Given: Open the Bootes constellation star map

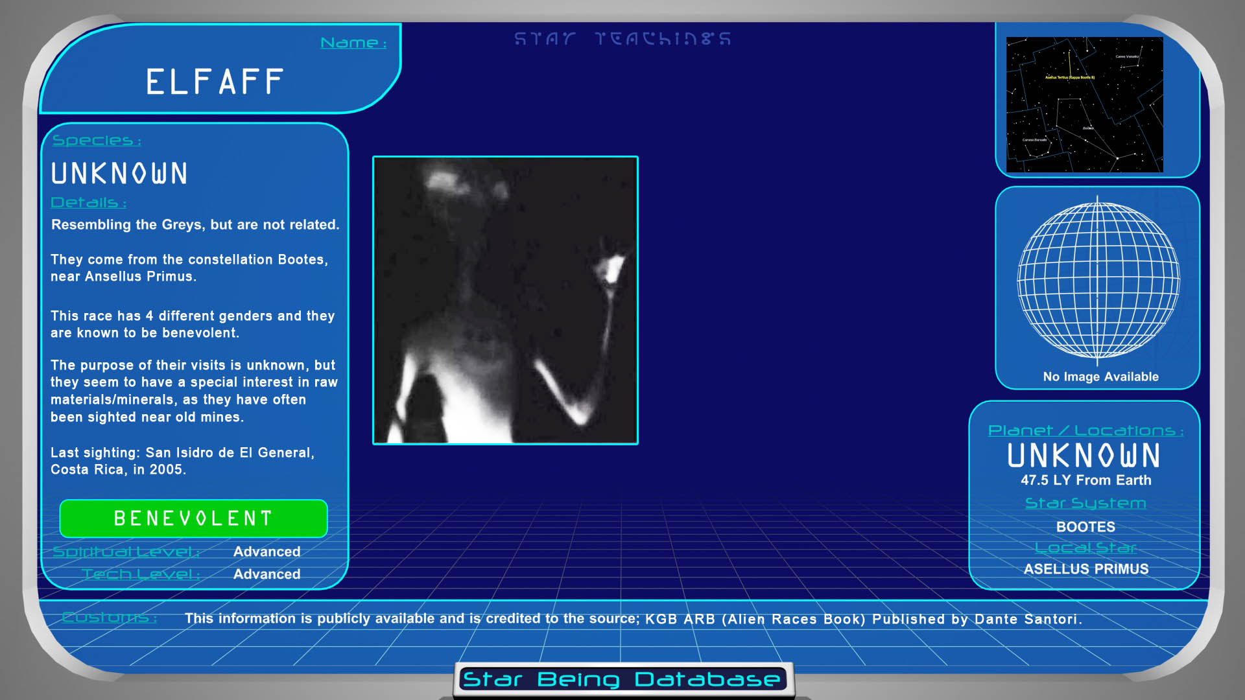Looking at the screenshot, I should [x=1084, y=104].
